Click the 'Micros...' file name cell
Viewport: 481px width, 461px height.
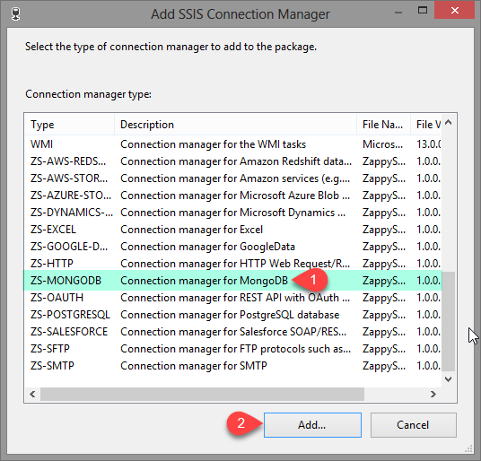(x=382, y=144)
